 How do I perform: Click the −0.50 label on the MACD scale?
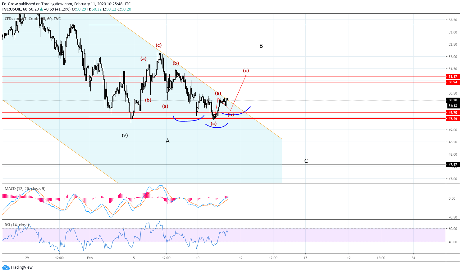452,217
